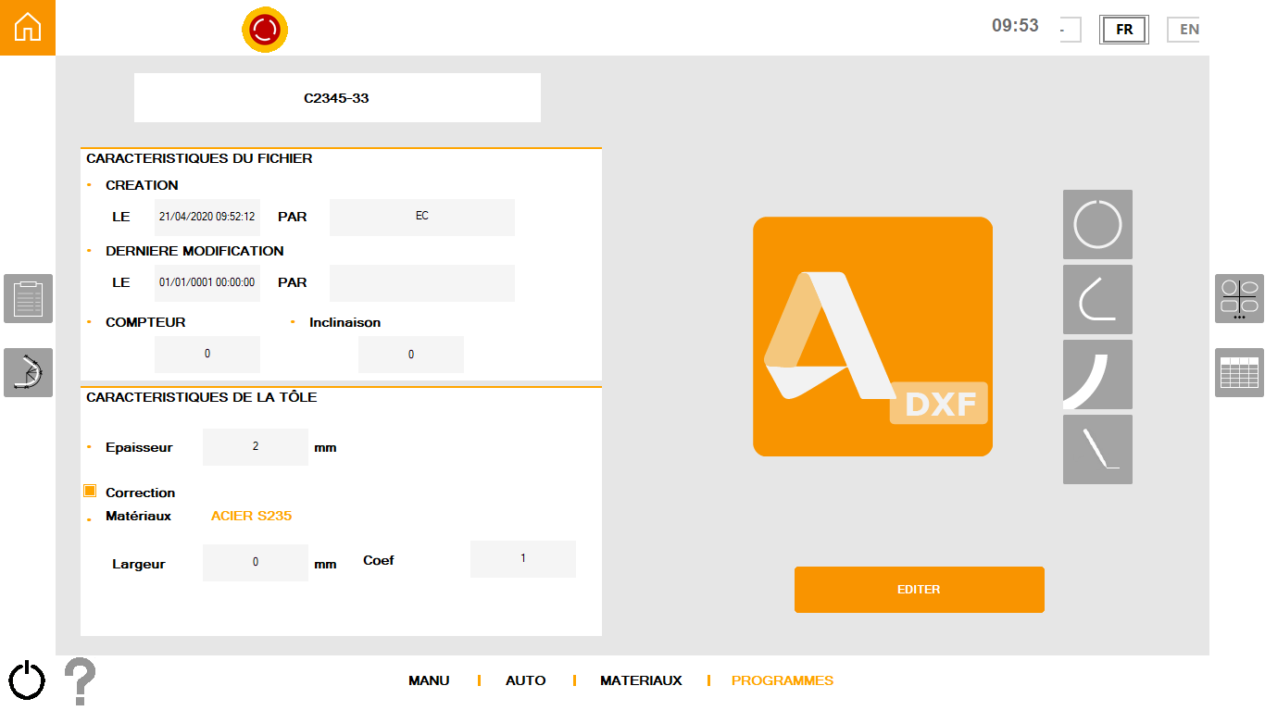Switch language to EN
The height and width of the screenshot is (711, 1265).
click(x=1185, y=30)
